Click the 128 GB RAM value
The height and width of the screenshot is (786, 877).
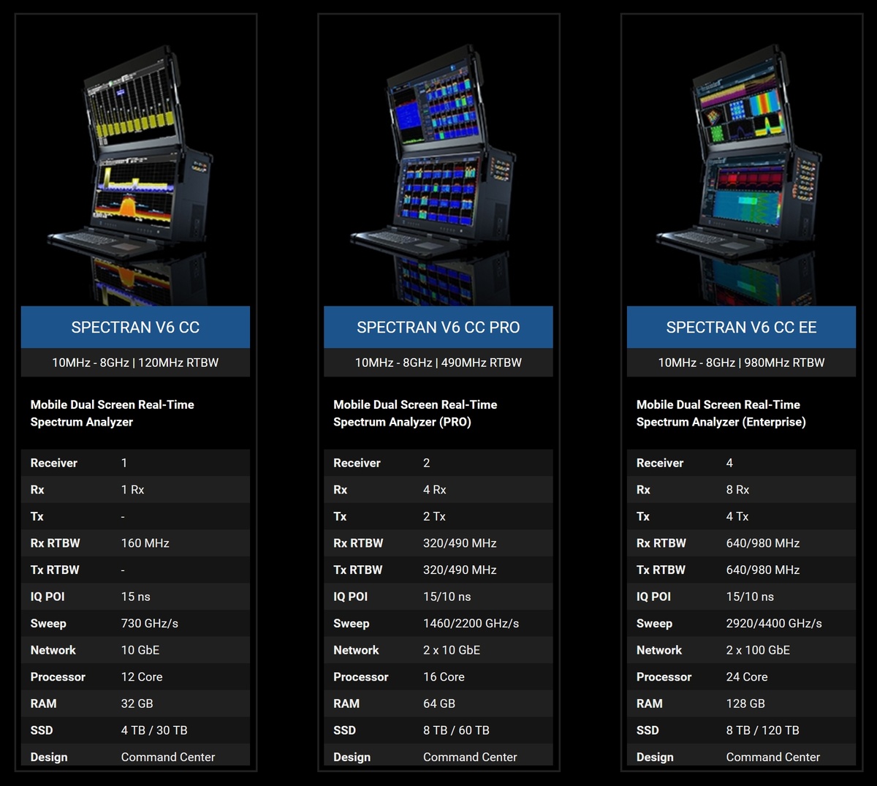tap(745, 703)
